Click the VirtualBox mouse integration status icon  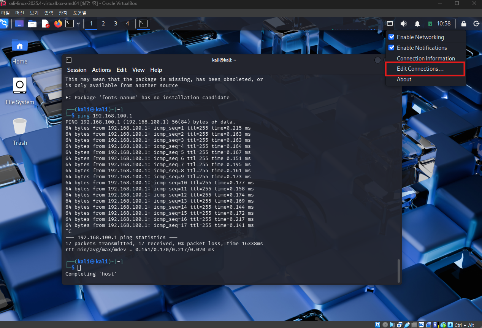(x=443, y=325)
